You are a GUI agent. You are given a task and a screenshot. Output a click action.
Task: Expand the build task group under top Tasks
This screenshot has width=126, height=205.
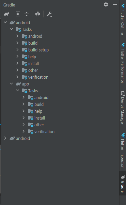[x=17, y=43]
